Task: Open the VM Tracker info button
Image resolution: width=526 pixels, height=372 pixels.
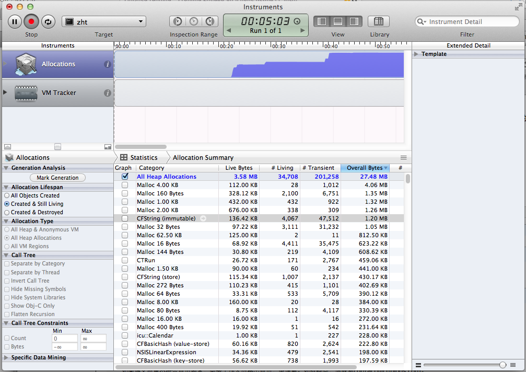Action: (x=108, y=93)
